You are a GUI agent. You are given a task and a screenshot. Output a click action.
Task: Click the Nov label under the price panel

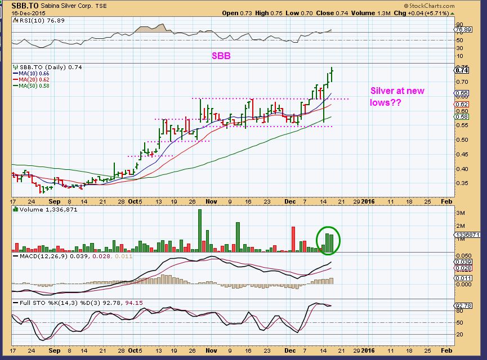point(211,201)
